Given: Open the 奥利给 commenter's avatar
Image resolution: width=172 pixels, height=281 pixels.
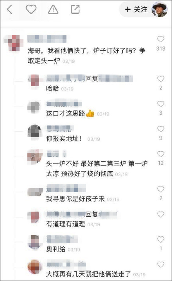Looking at the screenshot, I should pos(35,242).
